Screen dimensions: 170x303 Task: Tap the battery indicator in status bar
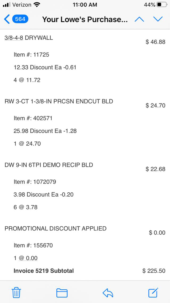162,5
